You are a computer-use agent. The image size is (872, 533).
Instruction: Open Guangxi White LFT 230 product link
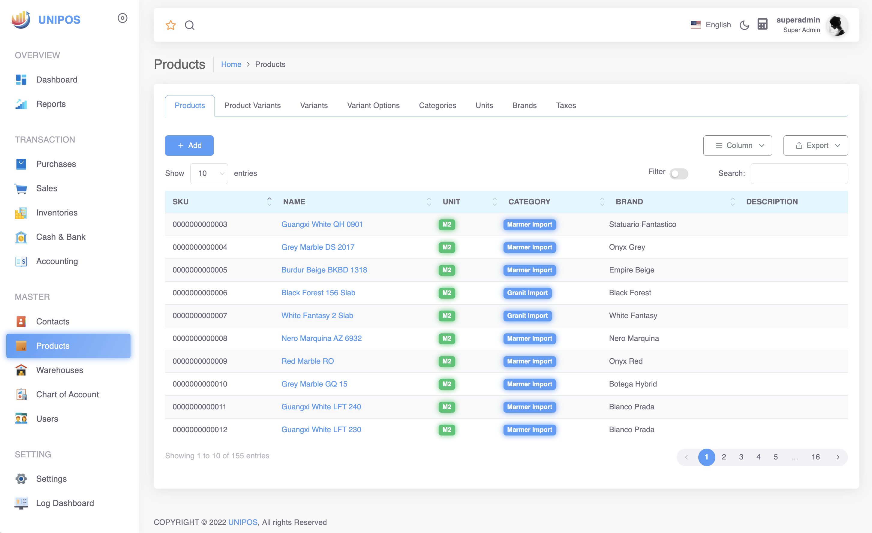click(x=321, y=430)
